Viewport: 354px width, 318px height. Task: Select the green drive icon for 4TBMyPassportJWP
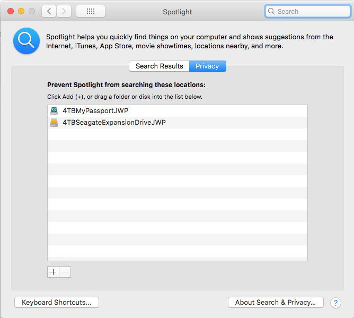pos(54,111)
